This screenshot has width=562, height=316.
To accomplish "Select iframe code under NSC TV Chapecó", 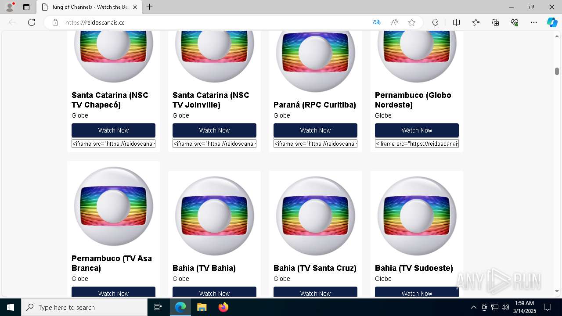I will [x=113, y=144].
